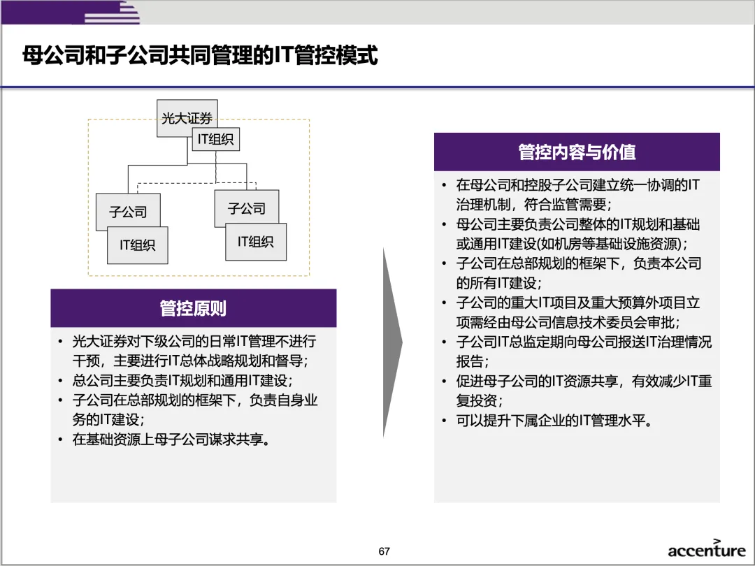
Task: Click bullet starting 母公司主要负责公司整体的IT规划
Action: [x=578, y=234]
